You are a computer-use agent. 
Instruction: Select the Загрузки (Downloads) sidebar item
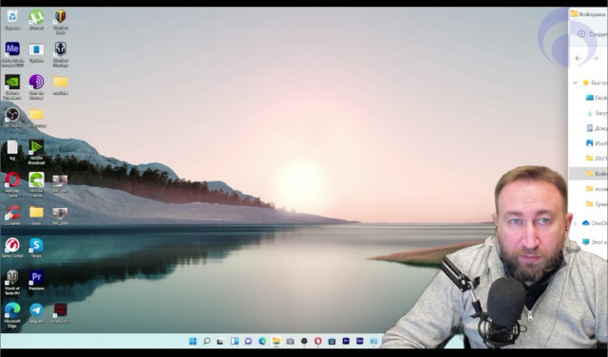point(597,113)
